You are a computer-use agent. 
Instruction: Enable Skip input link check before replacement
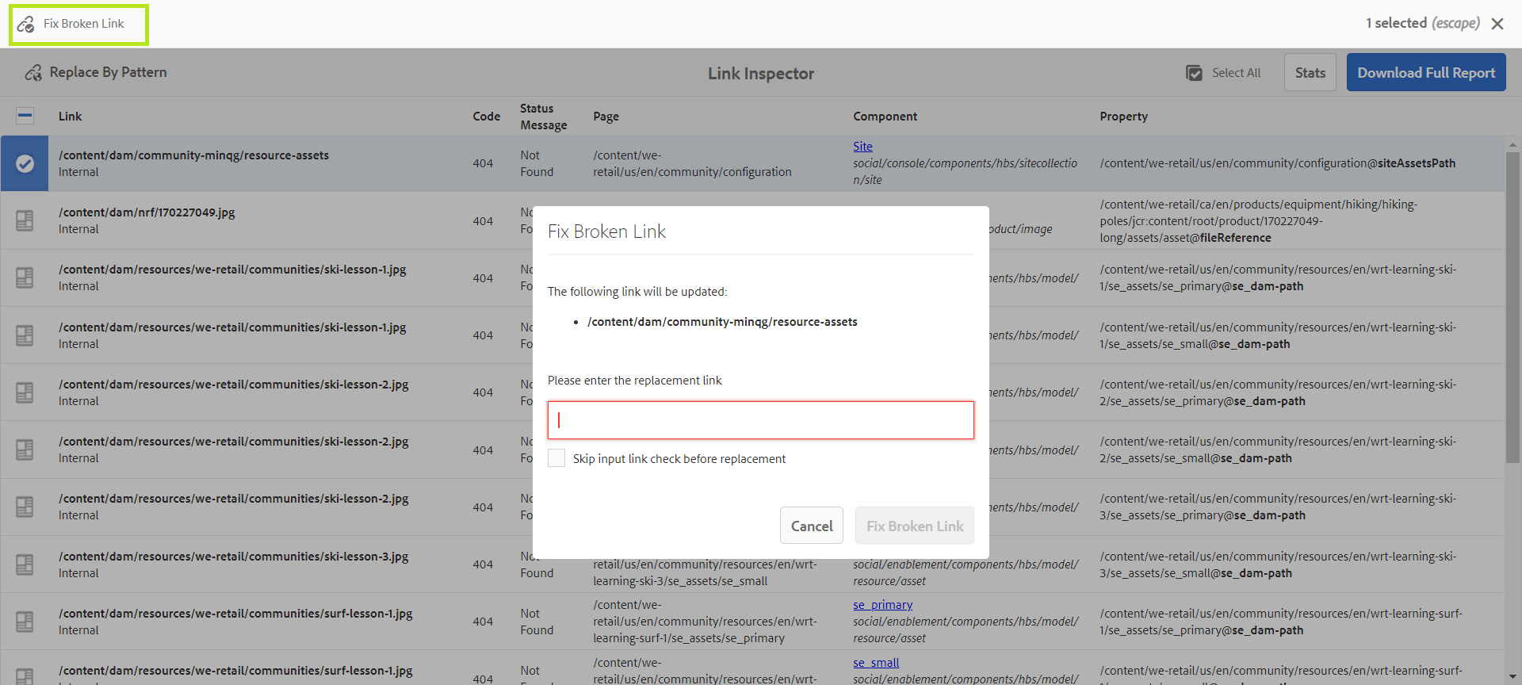[556, 458]
